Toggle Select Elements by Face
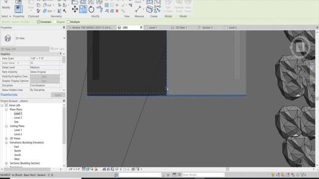This screenshot has width=319, height=179. 288,175
